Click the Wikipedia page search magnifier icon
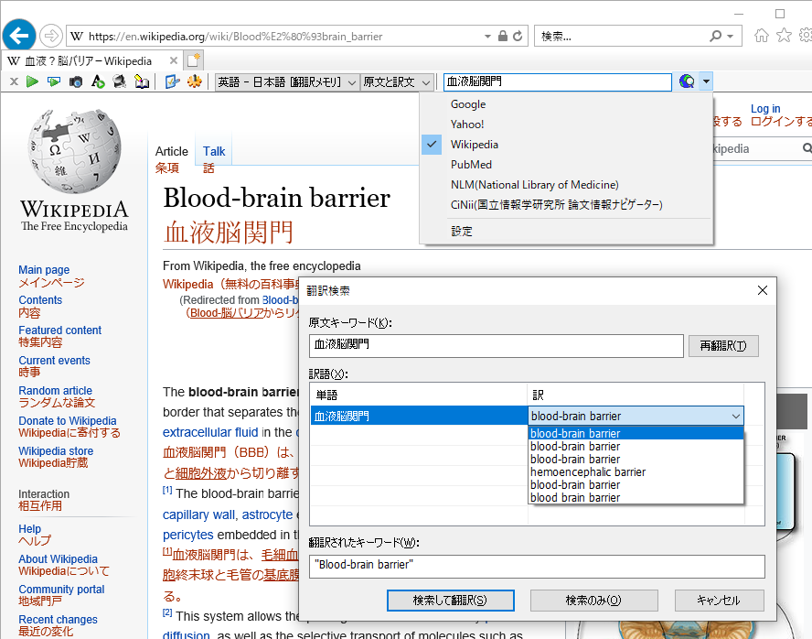812x639 pixels. coord(807,148)
